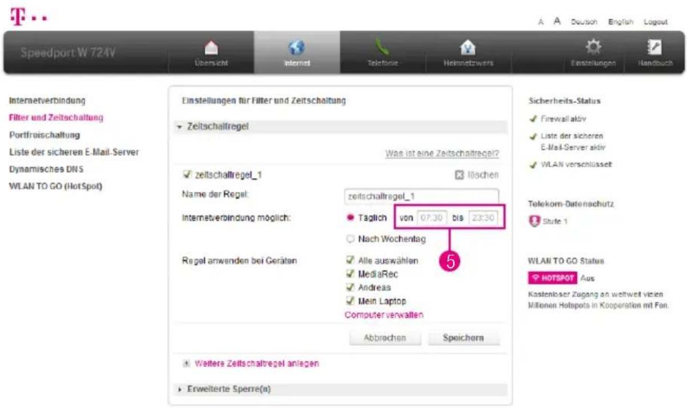The image size is (687, 408).
Task: Click the Speichern button
Action: point(463,338)
